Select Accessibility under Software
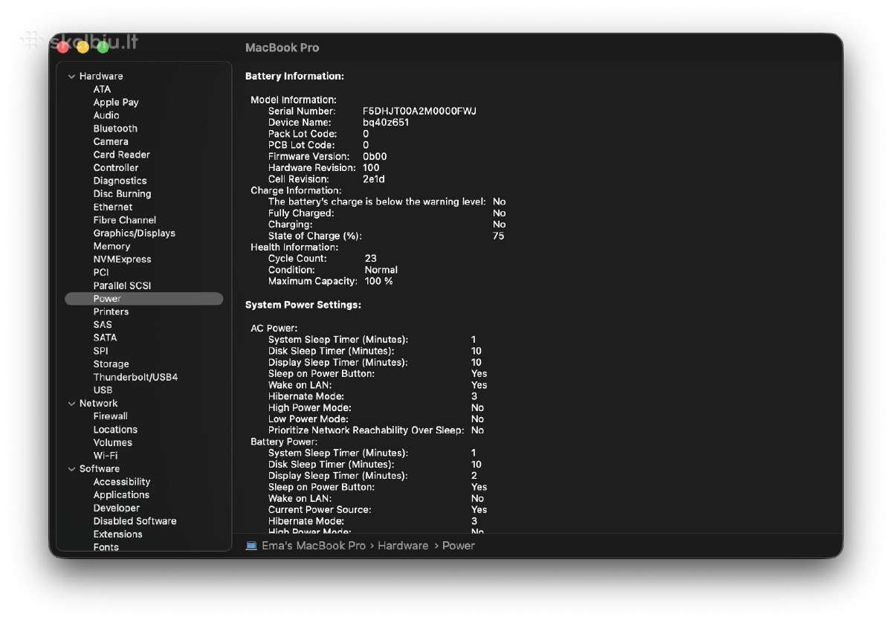The height and width of the screenshot is (623, 892). tap(121, 482)
